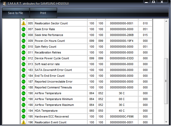This screenshot has height=126, width=171.
Task: Maximize the S.M.A.R.T. attributes window
Action: pyautogui.click(x=154, y=2)
